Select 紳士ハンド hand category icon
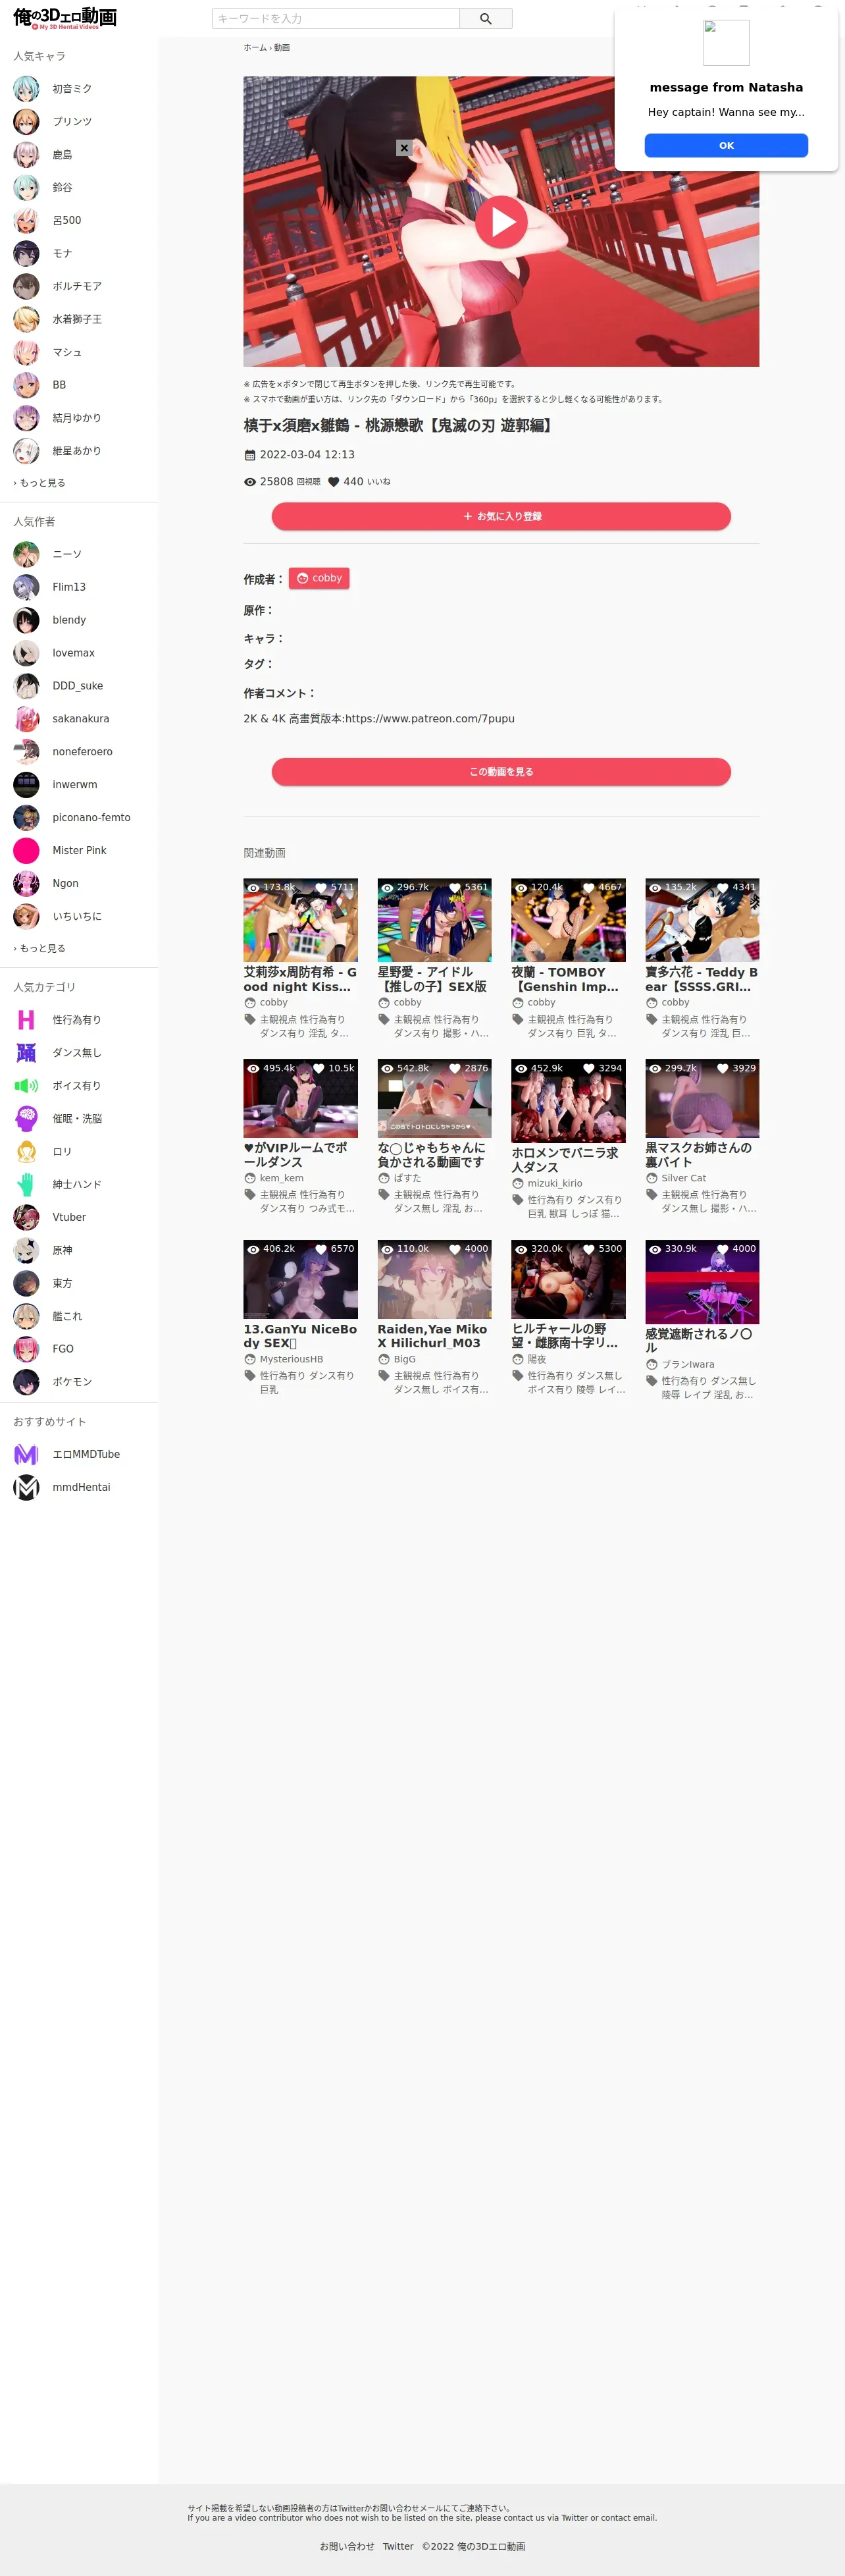Image resolution: width=845 pixels, height=2576 pixels. coord(26,1185)
